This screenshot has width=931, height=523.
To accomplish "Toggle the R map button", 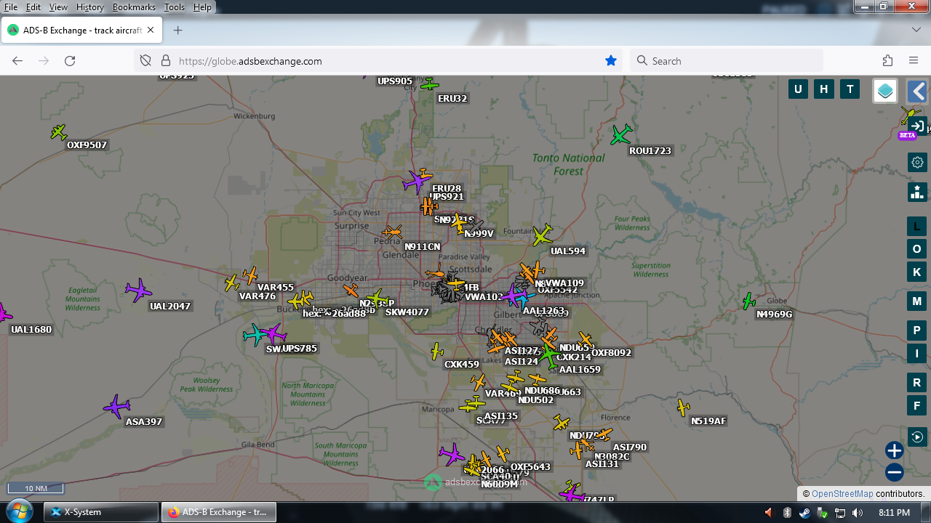I will click(917, 383).
